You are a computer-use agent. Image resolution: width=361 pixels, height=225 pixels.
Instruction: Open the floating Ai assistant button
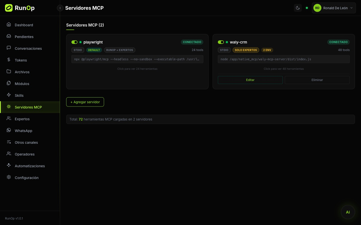(348, 212)
